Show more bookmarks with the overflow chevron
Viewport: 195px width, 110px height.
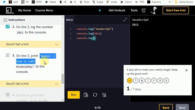(x=170, y=2)
